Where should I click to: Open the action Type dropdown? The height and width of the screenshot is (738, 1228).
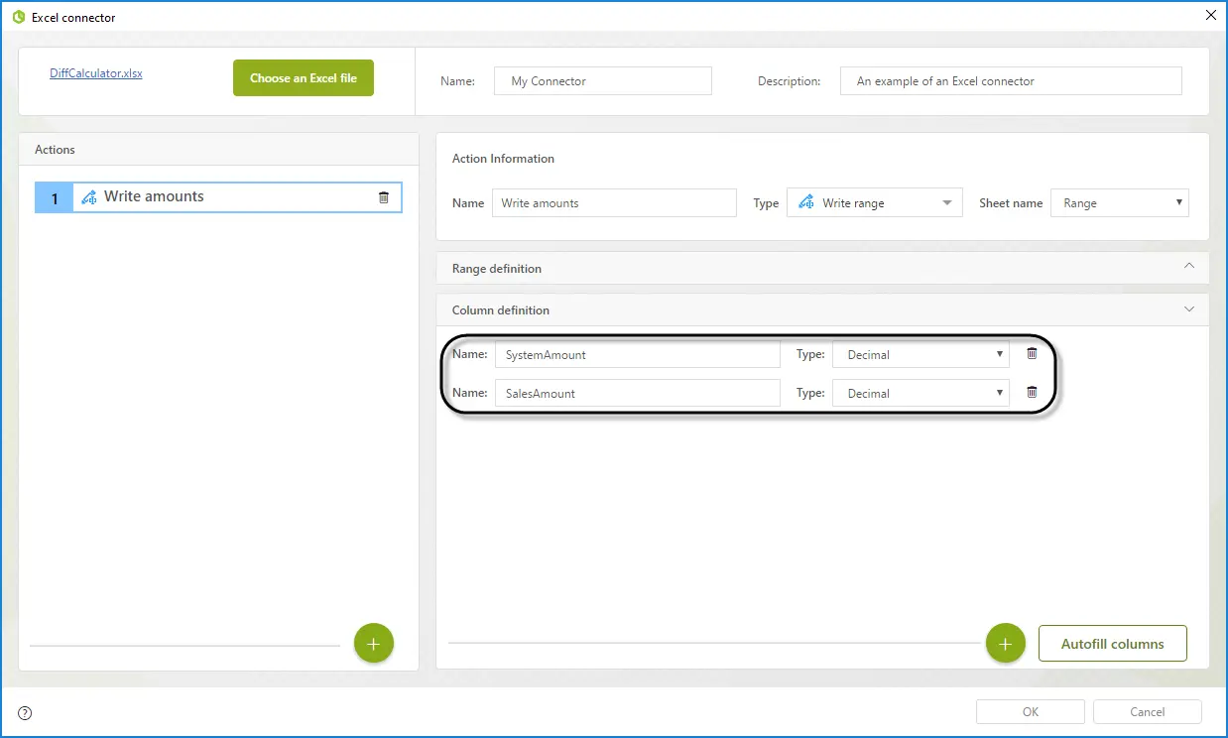[x=874, y=203]
